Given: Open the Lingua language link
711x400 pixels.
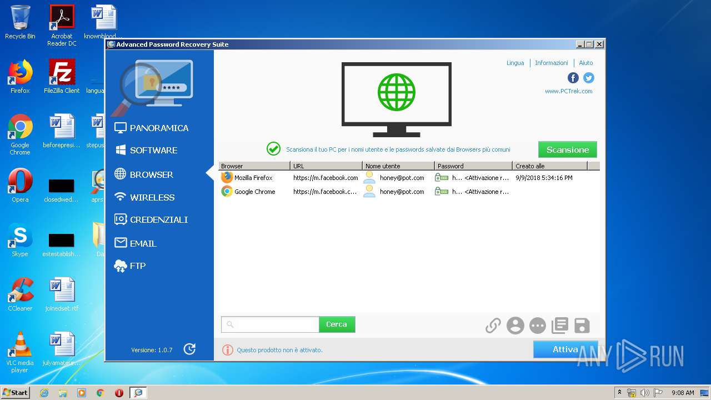Looking at the screenshot, I should (x=515, y=63).
